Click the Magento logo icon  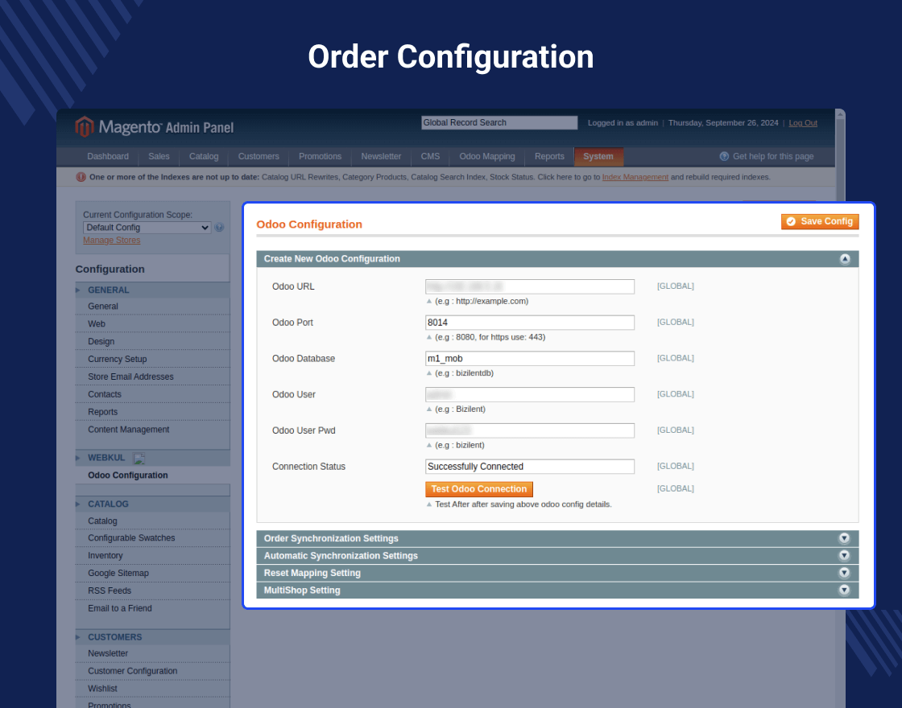tap(84, 126)
